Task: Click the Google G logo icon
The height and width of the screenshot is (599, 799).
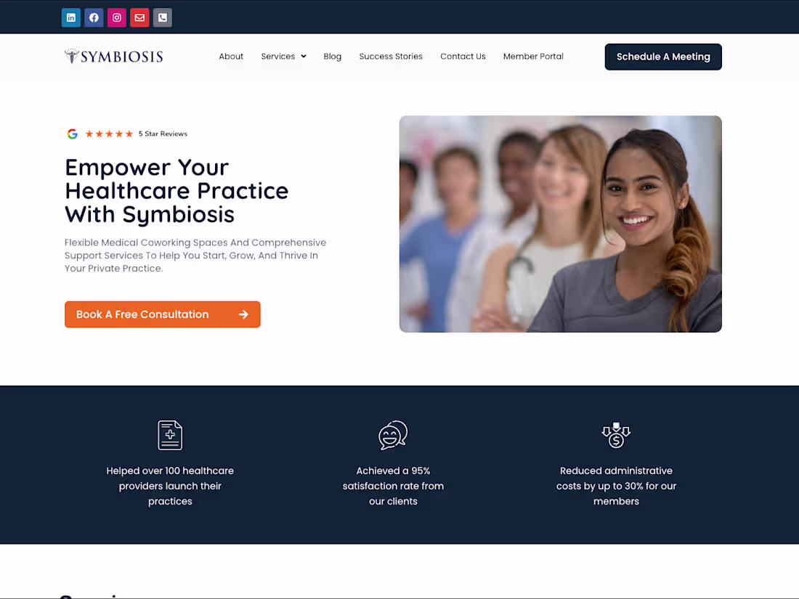Action: pyautogui.click(x=73, y=134)
